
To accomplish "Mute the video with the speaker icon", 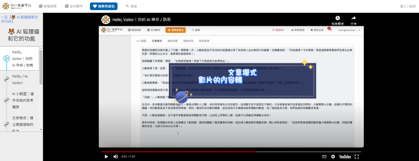I will pos(116,157).
